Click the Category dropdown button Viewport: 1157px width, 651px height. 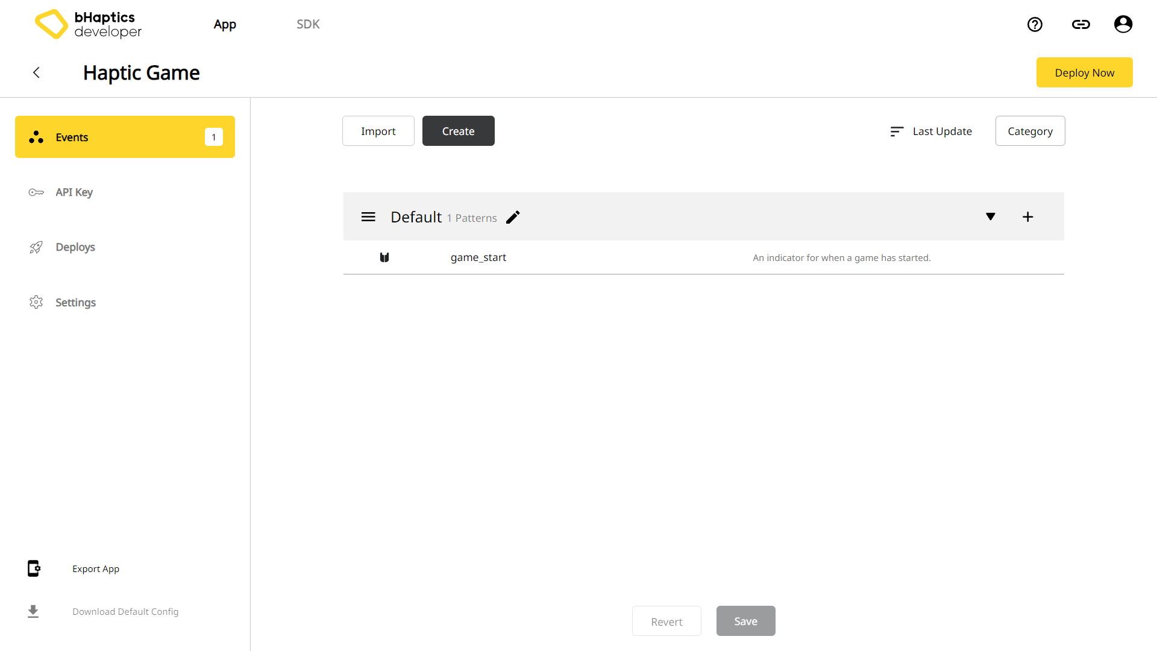pyautogui.click(x=1030, y=130)
